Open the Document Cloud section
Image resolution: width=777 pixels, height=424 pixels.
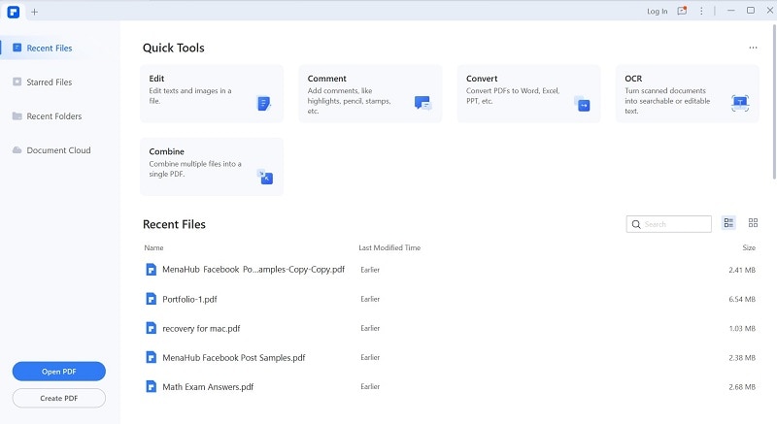click(58, 150)
